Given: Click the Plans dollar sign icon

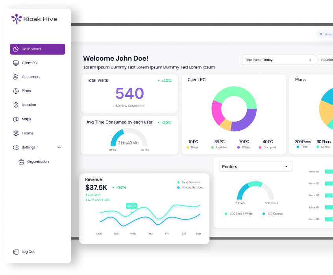Looking at the screenshot, I should tap(16, 91).
